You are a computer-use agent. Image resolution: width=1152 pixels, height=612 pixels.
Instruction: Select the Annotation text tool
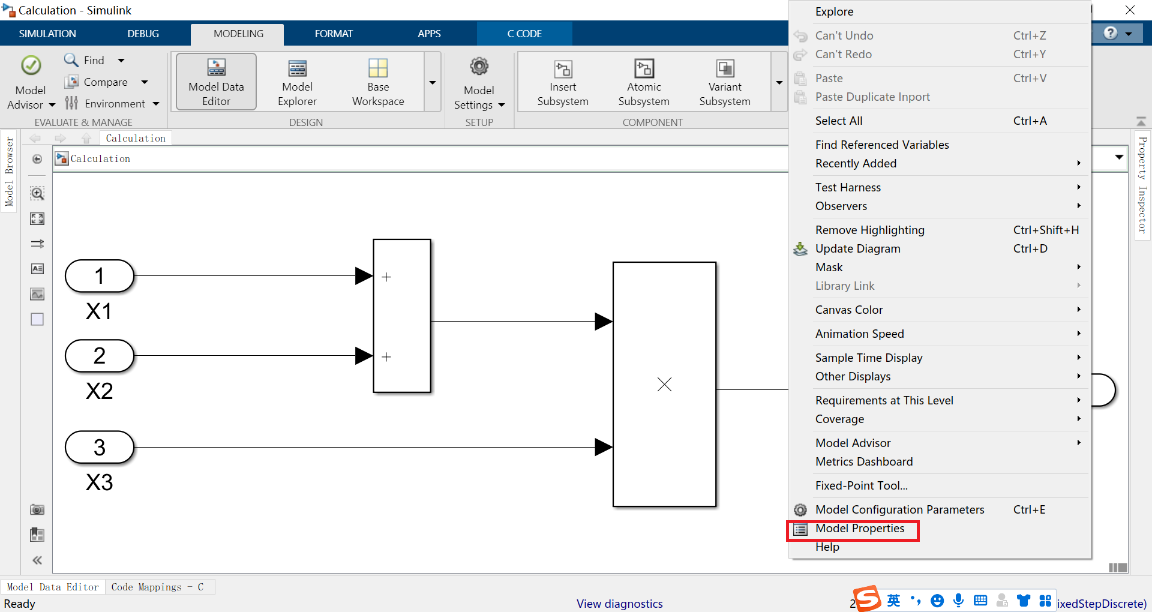tap(37, 269)
